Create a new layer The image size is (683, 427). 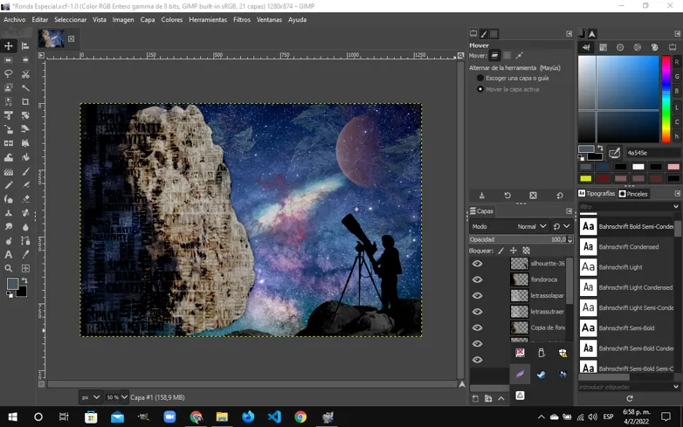[475, 398]
